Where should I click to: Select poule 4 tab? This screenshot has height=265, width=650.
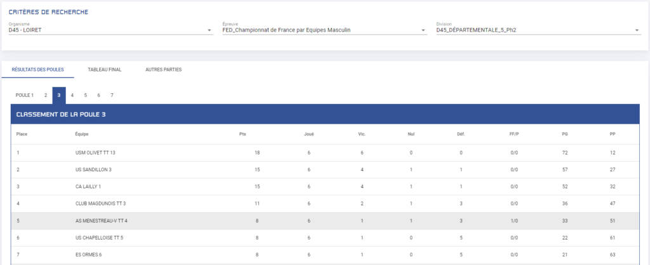coord(72,95)
